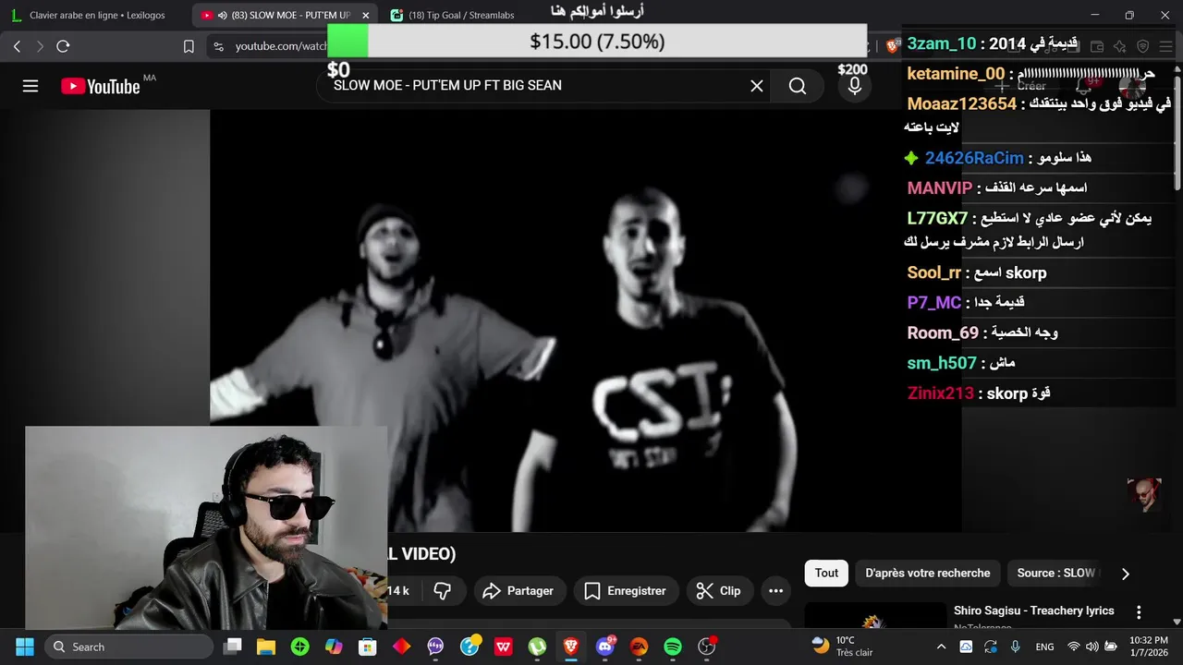This screenshot has height=665, width=1183.
Task: Click the tip goal progress bar
Action: pos(597,42)
